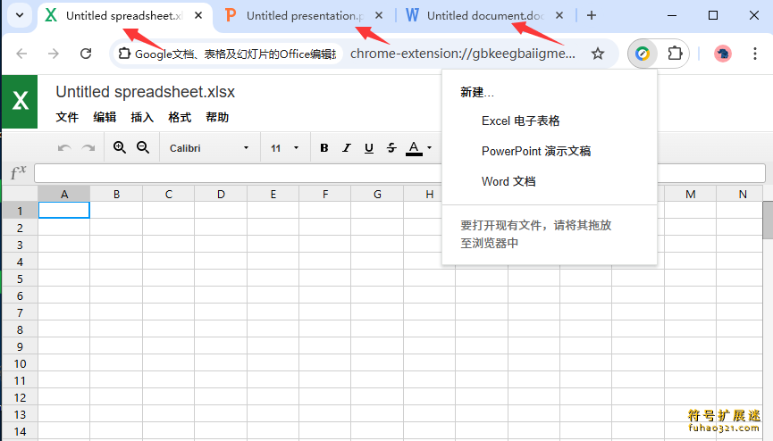Zoom out with the minus magnifier
The height and width of the screenshot is (441, 773).
pos(143,147)
